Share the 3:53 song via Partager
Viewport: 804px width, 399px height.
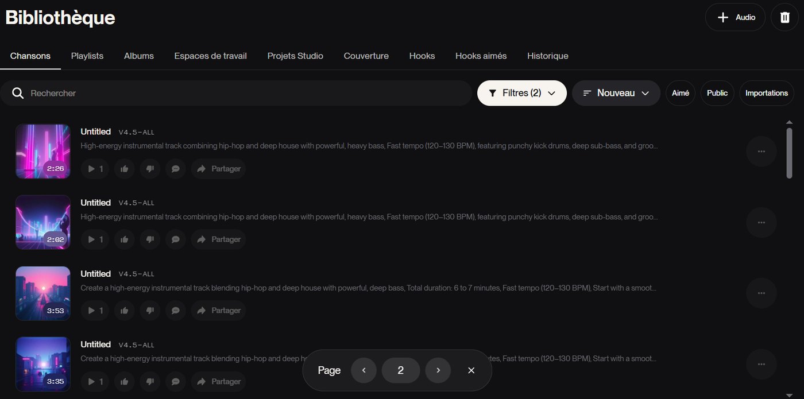click(218, 311)
